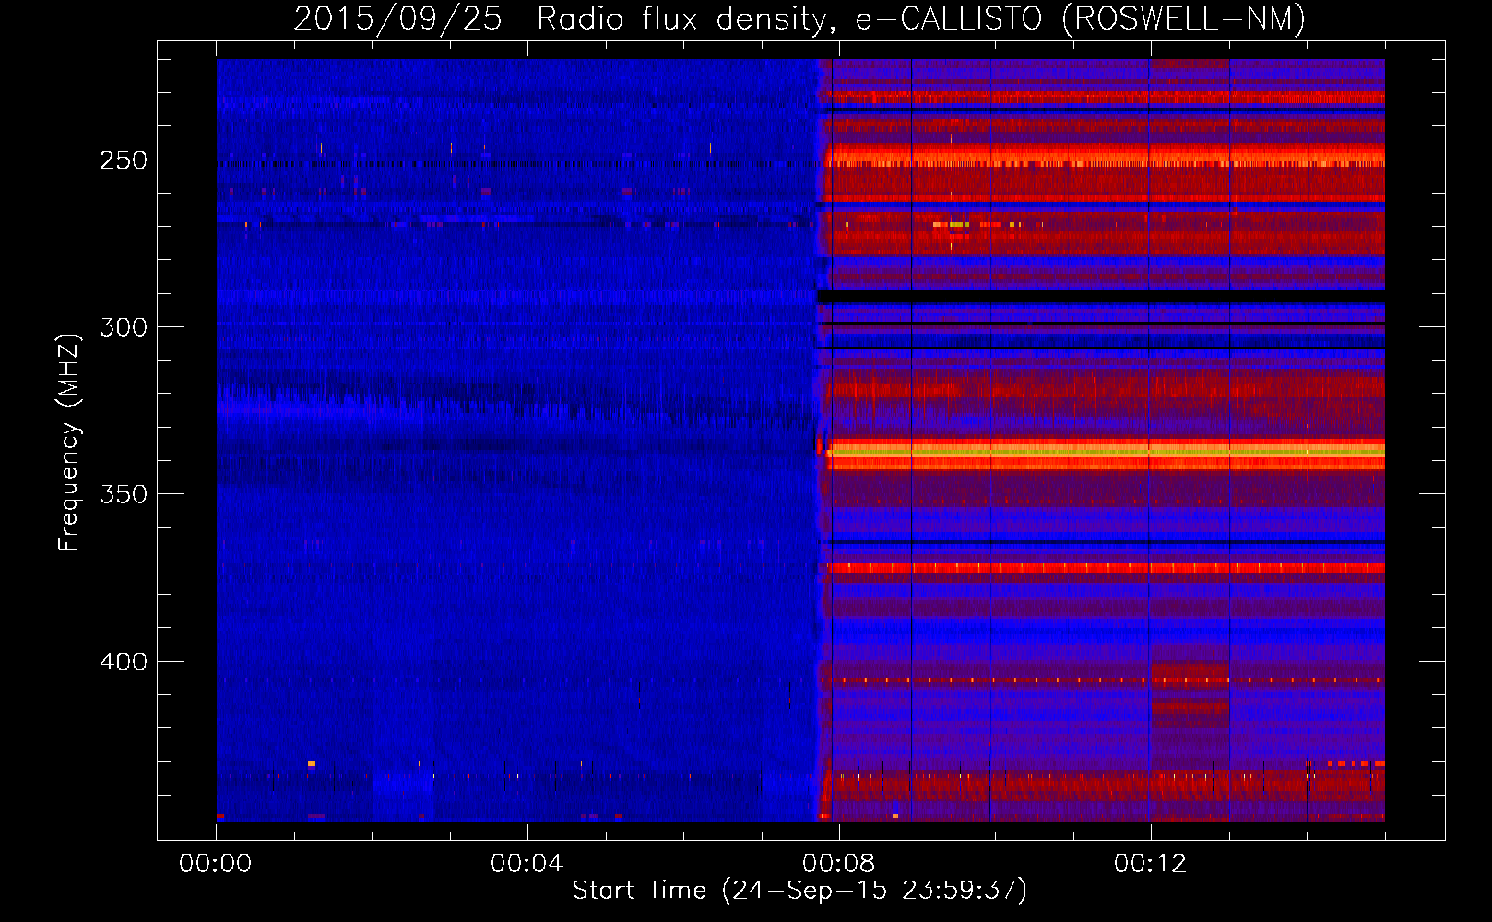The image size is (1492, 922).
Task: Click the 400 frequency tick label
Action: 124,662
